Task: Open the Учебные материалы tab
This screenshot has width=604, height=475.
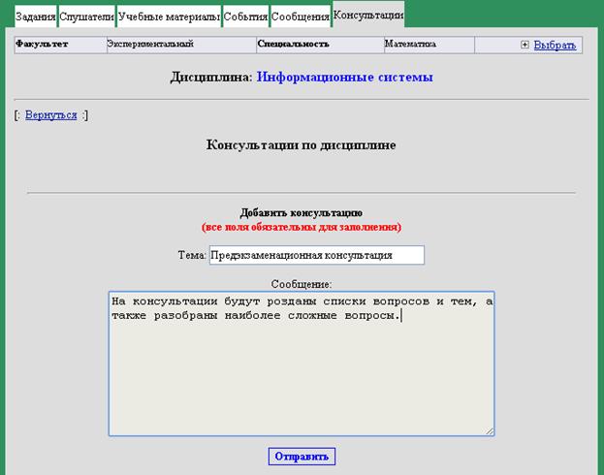Action: [169, 17]
